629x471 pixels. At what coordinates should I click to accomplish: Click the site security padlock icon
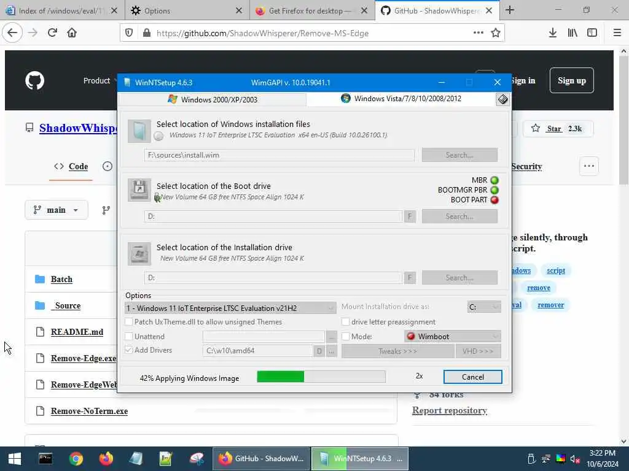(147, 33)
